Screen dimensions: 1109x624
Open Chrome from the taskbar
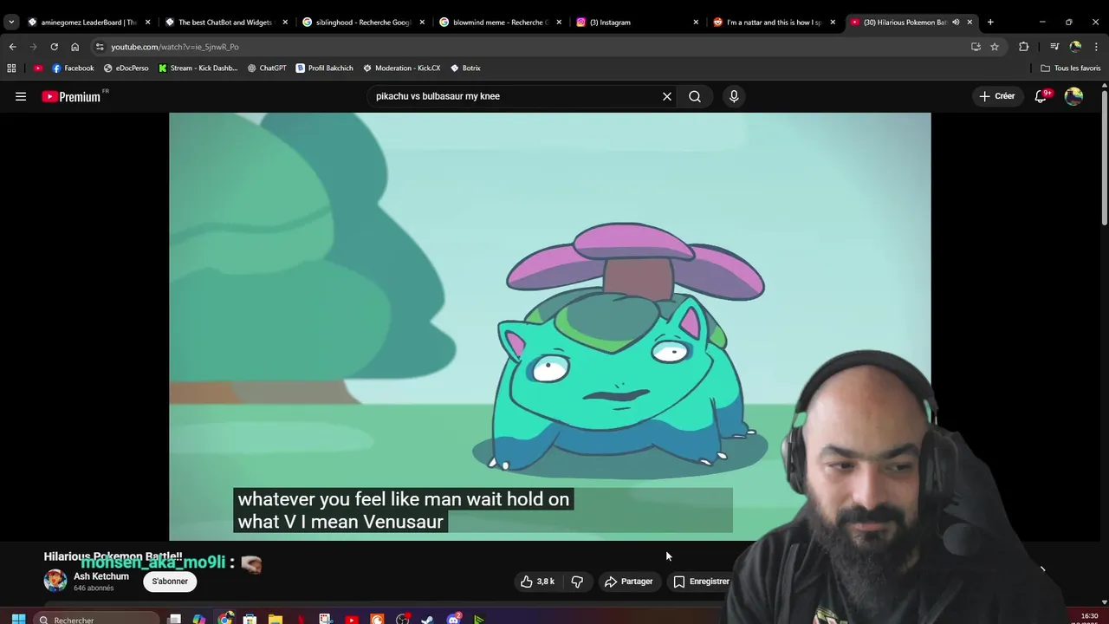pos(225,619)
